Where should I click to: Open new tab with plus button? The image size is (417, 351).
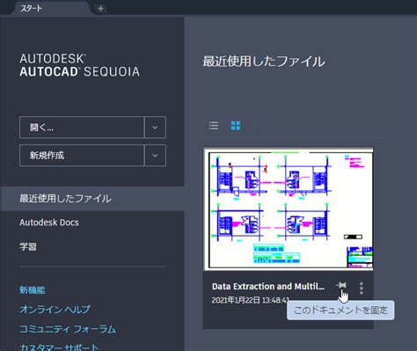coord(100,9)
